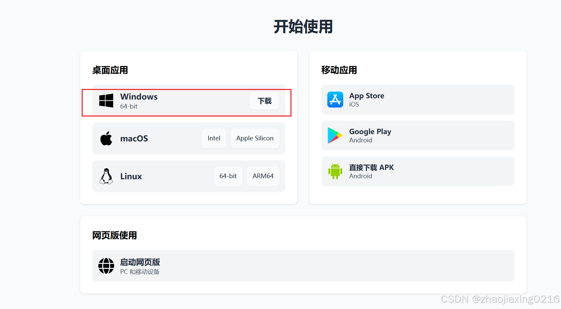561x309 pixels.
Task: Download the Windows 64-bit version via 下载
Action: pos(265,101)
